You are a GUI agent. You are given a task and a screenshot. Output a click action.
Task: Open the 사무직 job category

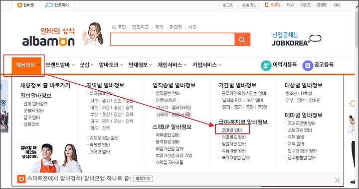click(162, 115)
